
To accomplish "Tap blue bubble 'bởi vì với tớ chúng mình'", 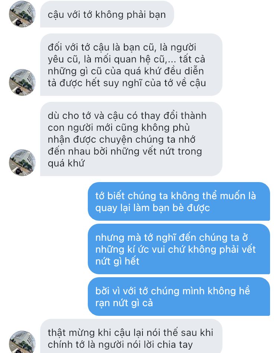I will 179,297.
